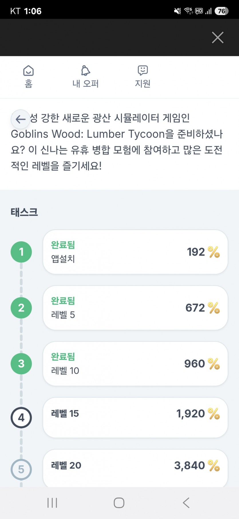Screen dimensions: 239x519
Task: Click the coin icon next to 1,920
Action: coord(214,414)
